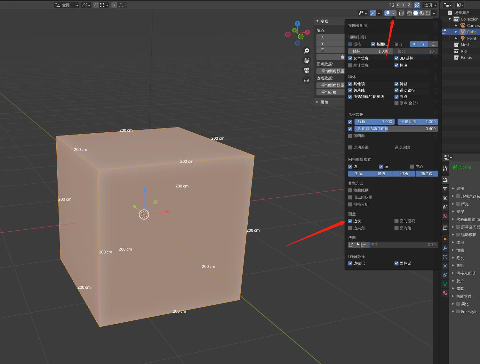Enable the 面朝向 checkbox
This screenshot has width=480, height=364.
pyautogui.click(x=350, y=136)
